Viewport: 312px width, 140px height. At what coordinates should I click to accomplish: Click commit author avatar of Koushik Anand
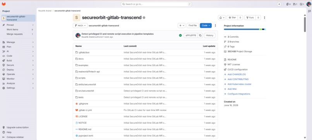coord(78,36)
